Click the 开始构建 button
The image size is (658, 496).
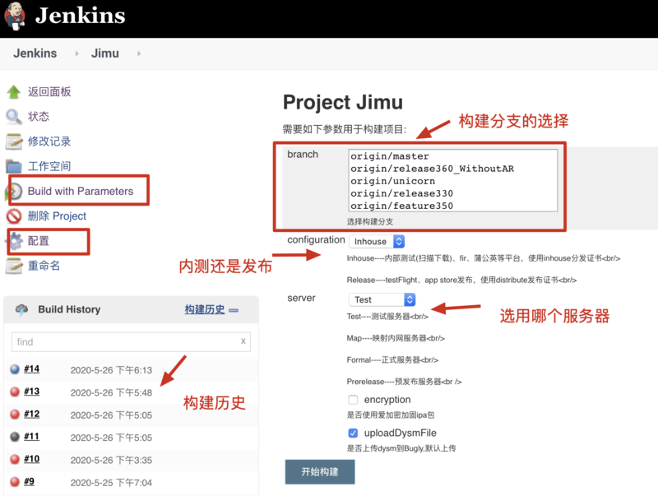(x=320, y=471)
